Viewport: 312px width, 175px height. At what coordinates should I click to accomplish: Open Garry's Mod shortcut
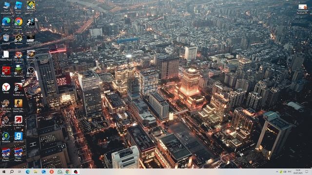click(19, 138)
